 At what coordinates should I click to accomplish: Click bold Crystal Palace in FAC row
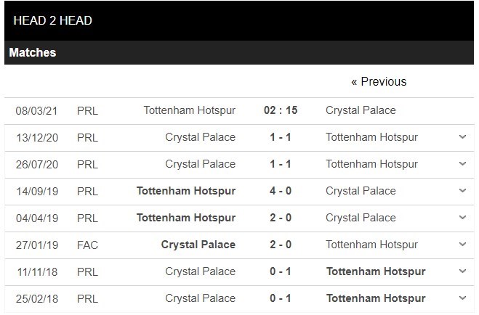coord(198,245)
